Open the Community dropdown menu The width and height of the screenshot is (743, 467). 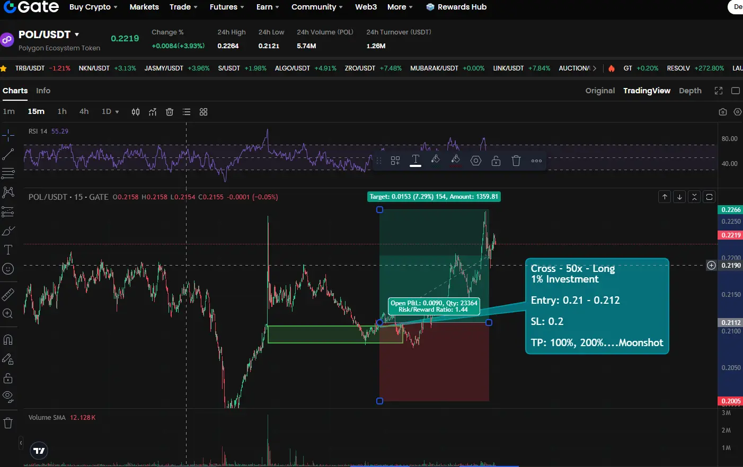[317, 7]
